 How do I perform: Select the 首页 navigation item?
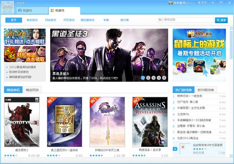click(x=14, y=20)
